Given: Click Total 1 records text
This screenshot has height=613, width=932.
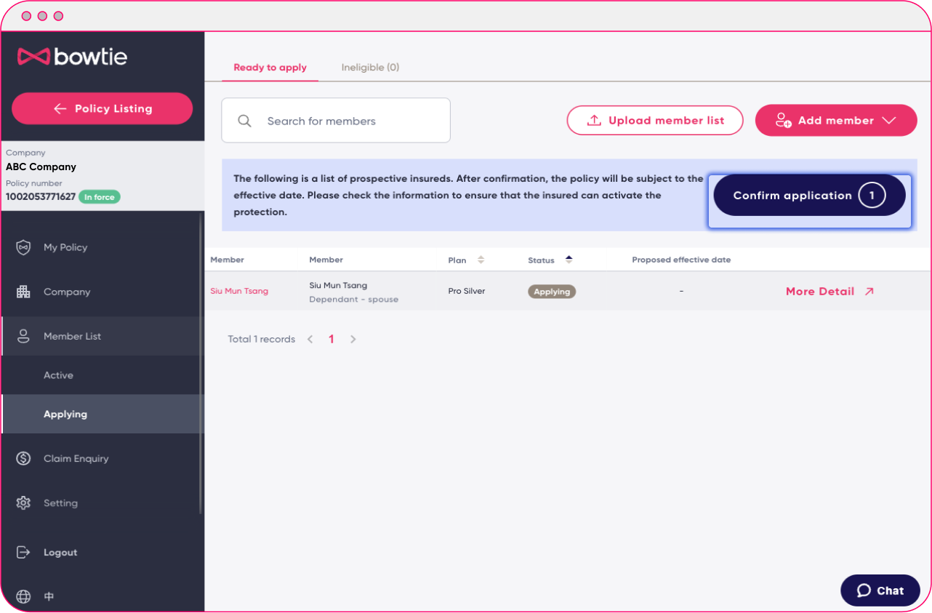Looking at the screenshot, I should [x=262, y=339].
